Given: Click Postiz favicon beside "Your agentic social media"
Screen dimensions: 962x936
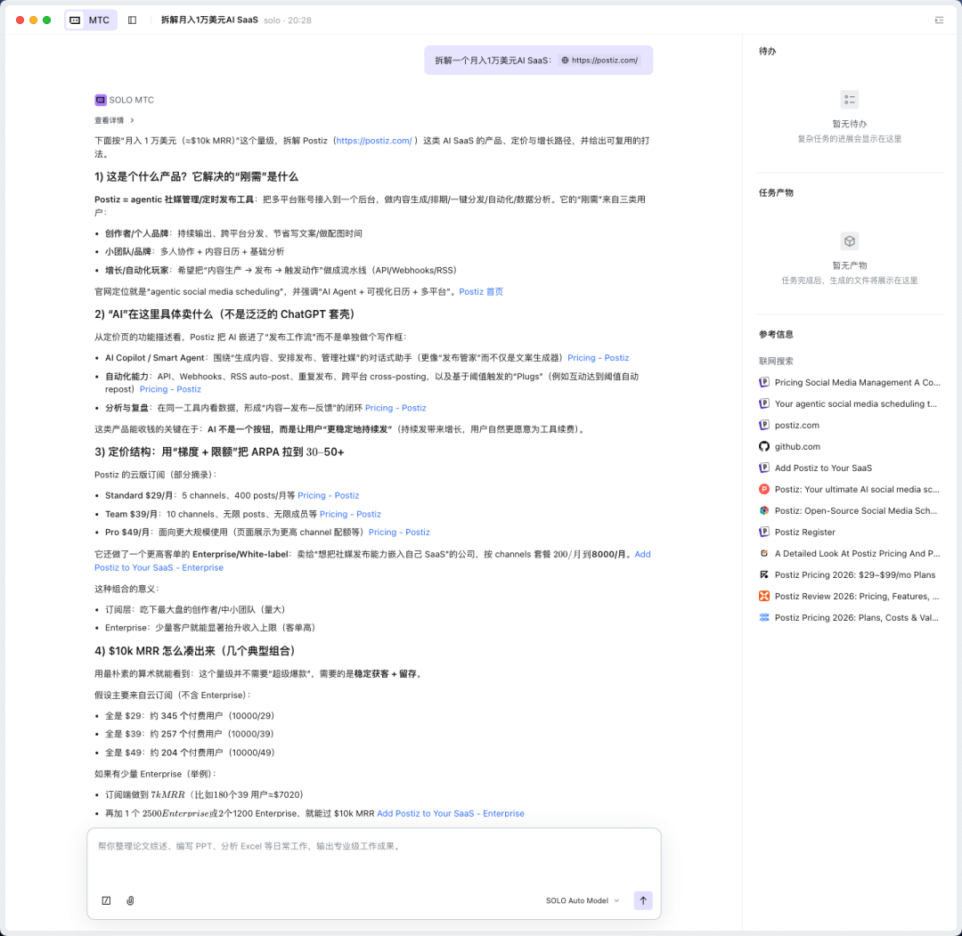Looking at the screenshot, I should [x=764, y=403].
